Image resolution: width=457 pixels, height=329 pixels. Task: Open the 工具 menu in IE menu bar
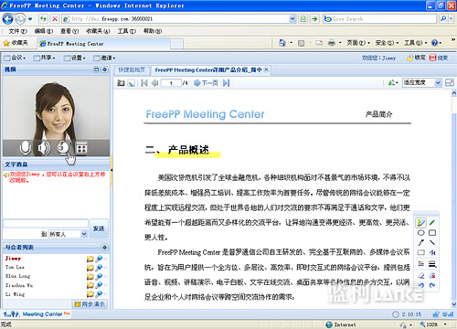(x=127, y=31)
